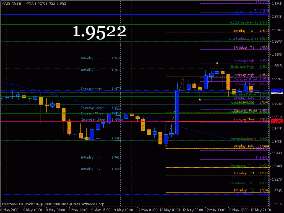Click the orange 'Intraday Low 1.9441' label
Viewport: 284px width, 213px height.
click(251, 146)
